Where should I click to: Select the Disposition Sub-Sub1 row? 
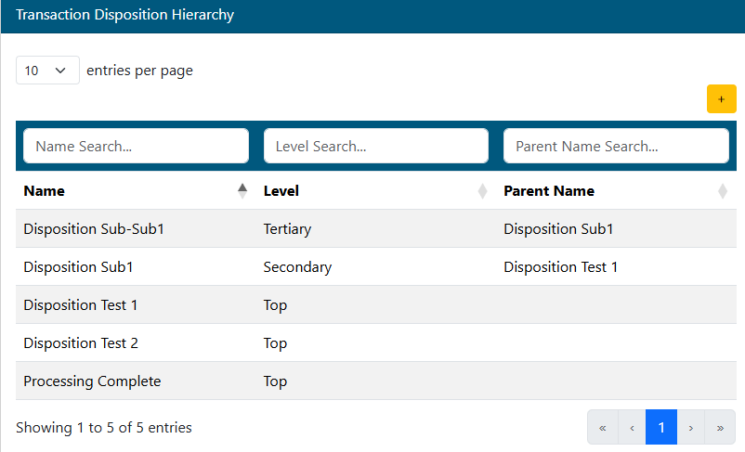94,229
